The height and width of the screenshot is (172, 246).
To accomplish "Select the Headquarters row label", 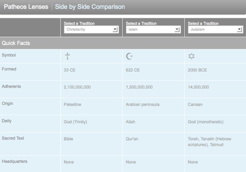I will pos(14,161).
